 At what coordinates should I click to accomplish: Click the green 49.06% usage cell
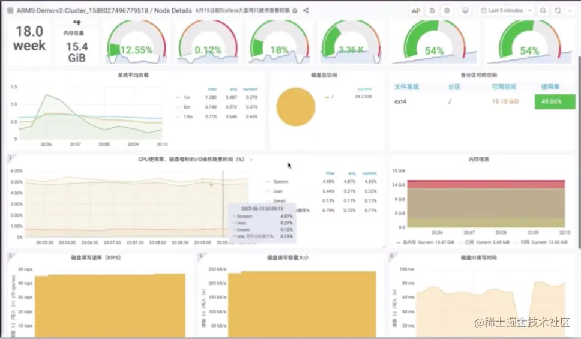pos(555,101)
